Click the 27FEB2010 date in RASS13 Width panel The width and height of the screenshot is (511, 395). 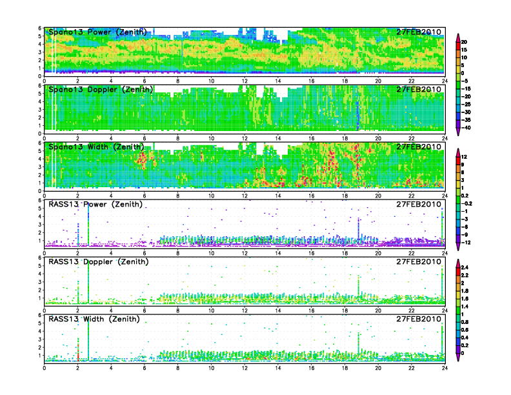pos(419,319)
